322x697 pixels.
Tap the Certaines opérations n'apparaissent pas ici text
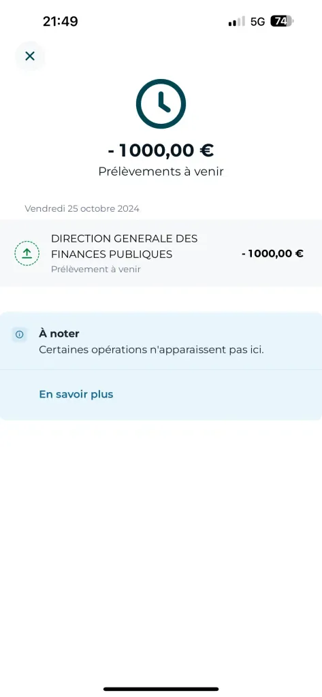pyautogui.click(x=151, y=350)
